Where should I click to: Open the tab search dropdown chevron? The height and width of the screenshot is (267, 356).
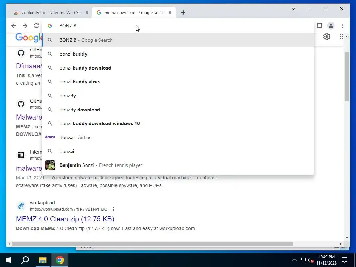tap(293, 9)
